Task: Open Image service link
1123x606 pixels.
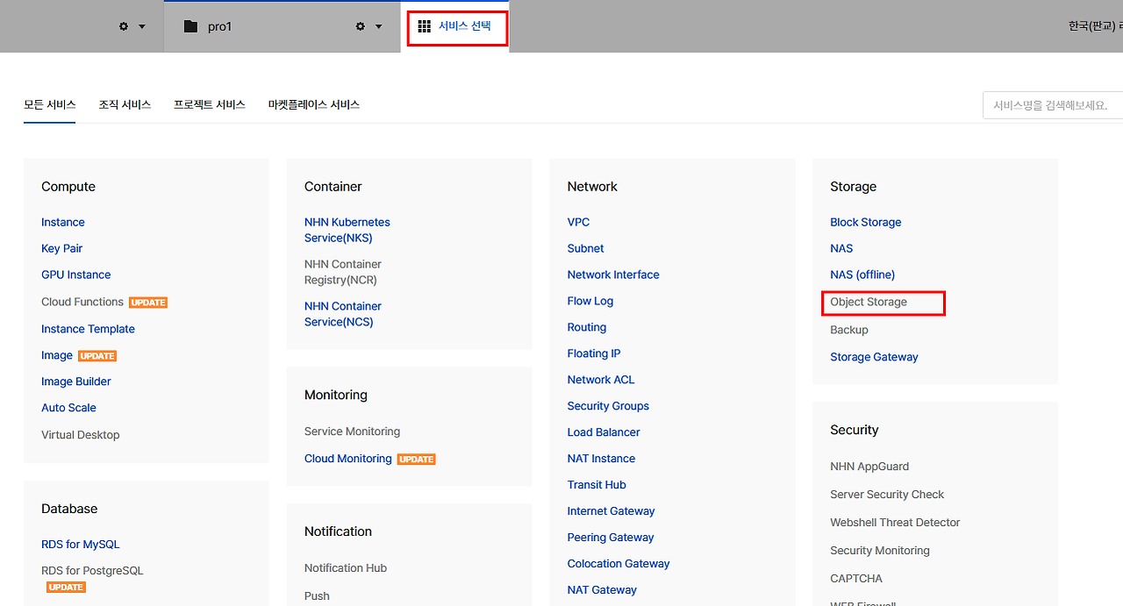Action: 57,355
